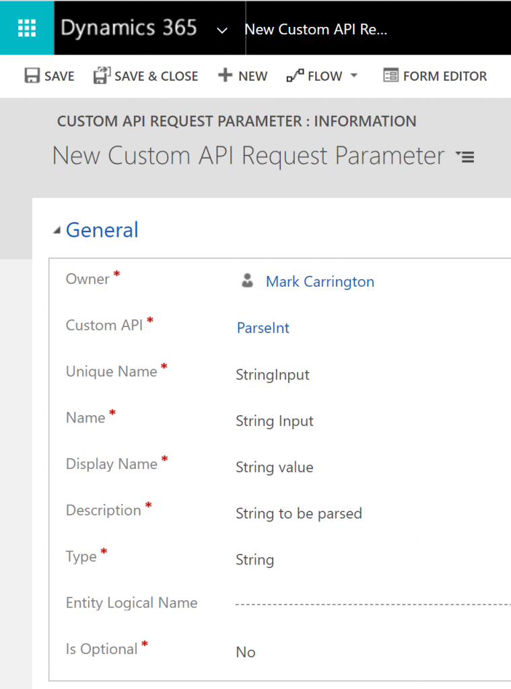This screenshot has height=689, width=511.
Task: Click the Flow icon in toolbar
Action: [x=295, y=76]
